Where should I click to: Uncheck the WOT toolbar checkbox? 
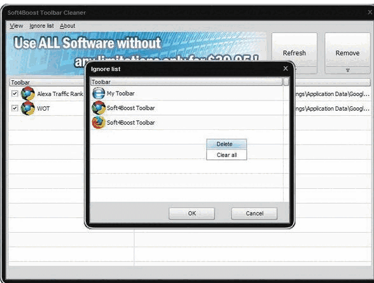(x=15, y=108)
